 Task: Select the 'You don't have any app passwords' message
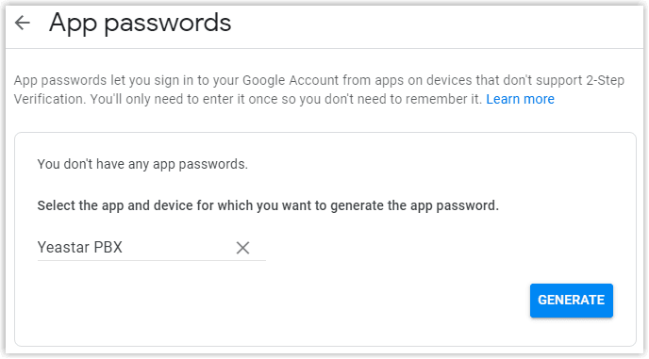click(142, 164)
